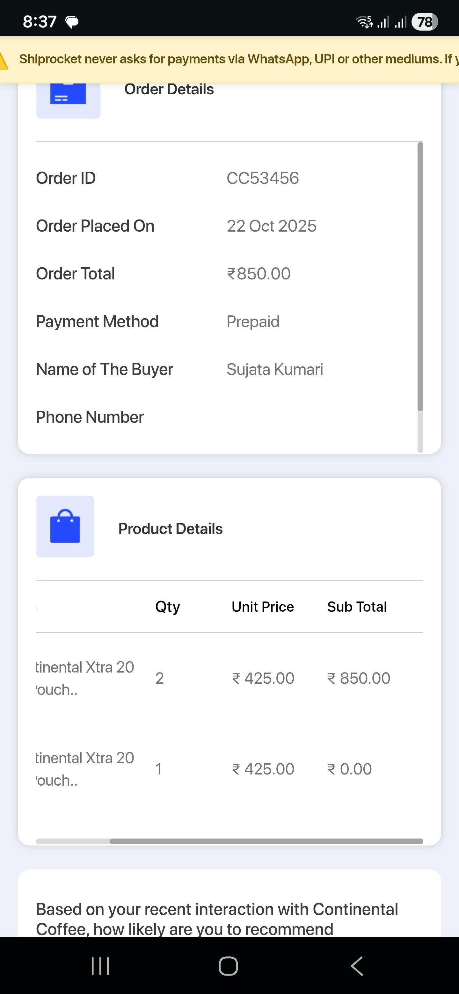Tap the blue shopping bag icon
Image resolution: width=459 pixels, height=994 pixels.
click(65, 526)
